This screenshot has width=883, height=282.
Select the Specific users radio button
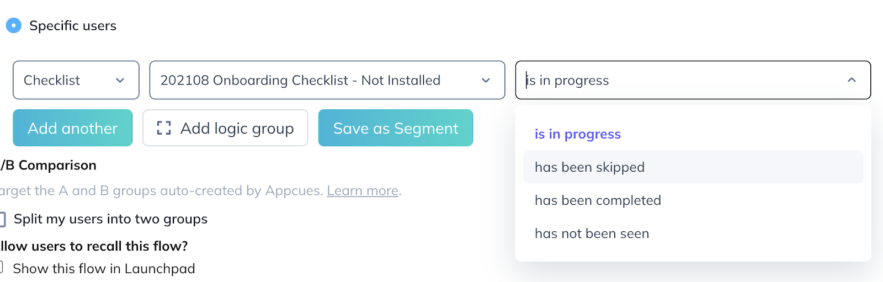tap(13, 25)
